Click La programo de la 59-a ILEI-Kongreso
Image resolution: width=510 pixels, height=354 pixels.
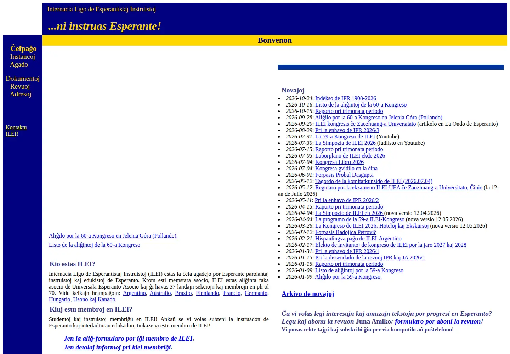[361, 219]
